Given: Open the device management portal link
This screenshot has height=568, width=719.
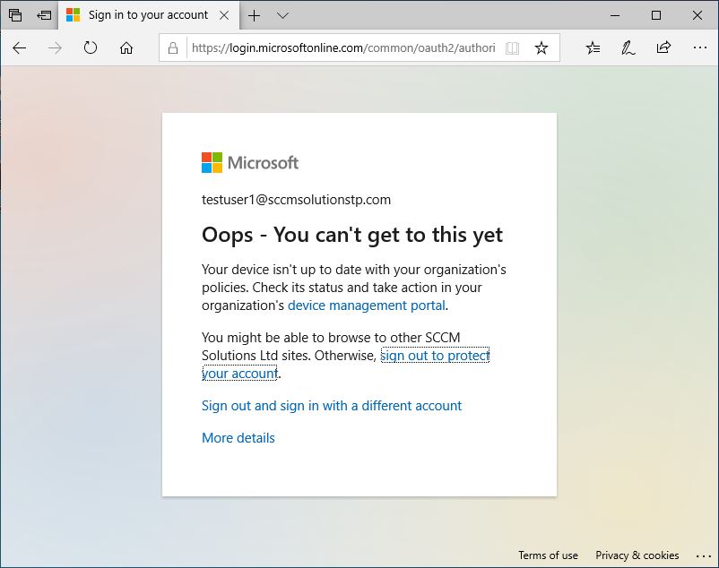Looking at the screenshot, I should [x=366, y=306].
